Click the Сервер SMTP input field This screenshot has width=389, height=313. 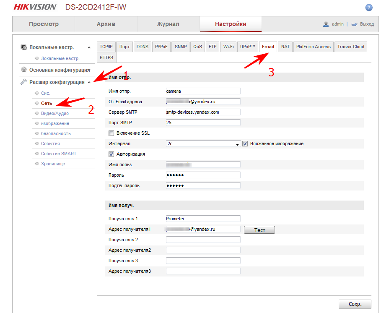203,112
